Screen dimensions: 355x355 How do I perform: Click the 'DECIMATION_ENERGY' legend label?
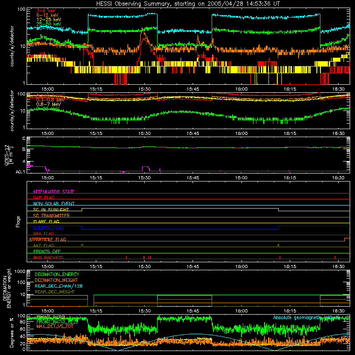(57, 274)
